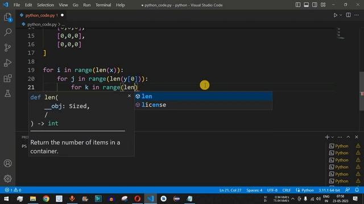Choose the len autocomplete suggestion

click(x=204, y=96)
